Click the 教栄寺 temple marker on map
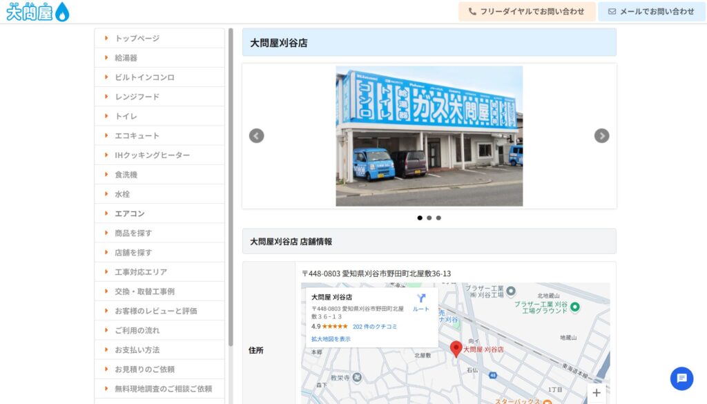Image resolution: width=707 pixels, height=404 pixels. pos(357,377)
